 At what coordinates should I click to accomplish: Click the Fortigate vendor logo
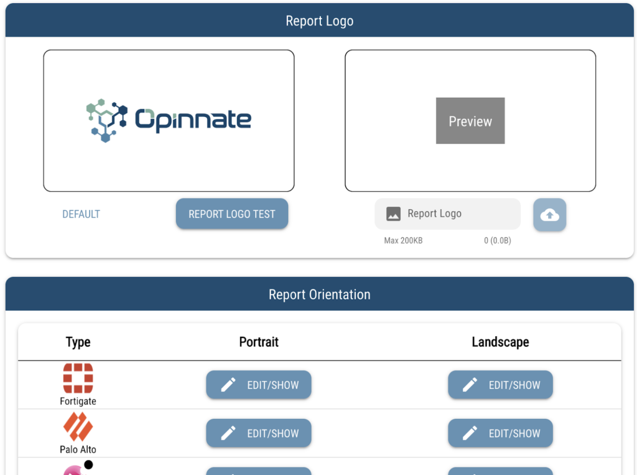[x=78, y=377]
